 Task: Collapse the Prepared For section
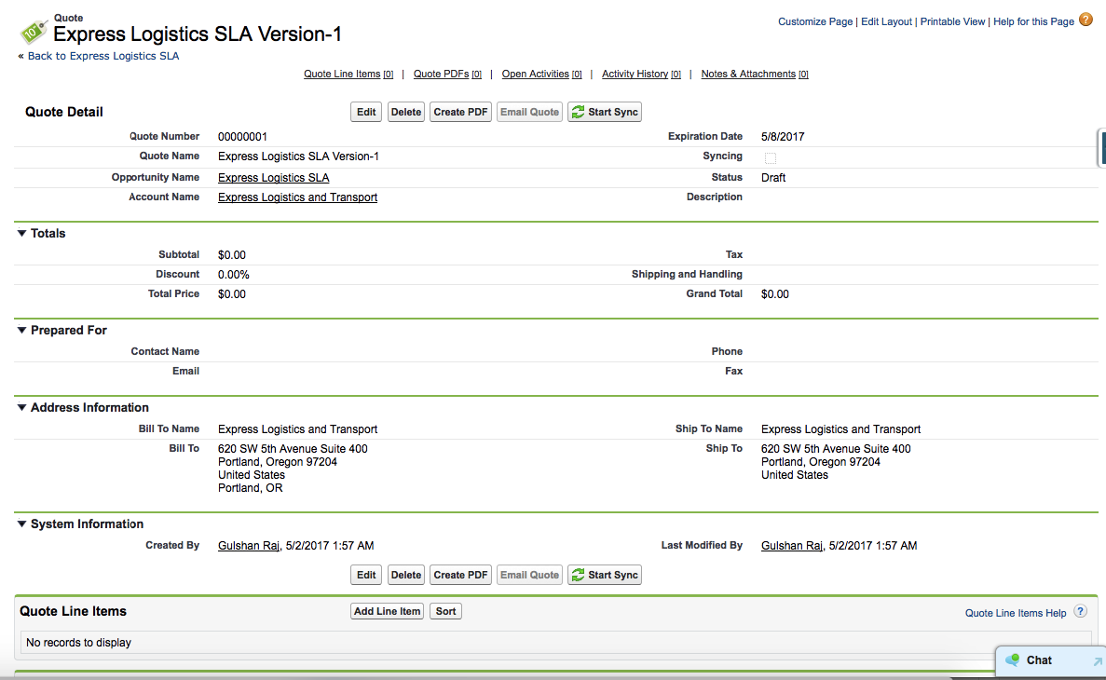[x=21, y=330]
